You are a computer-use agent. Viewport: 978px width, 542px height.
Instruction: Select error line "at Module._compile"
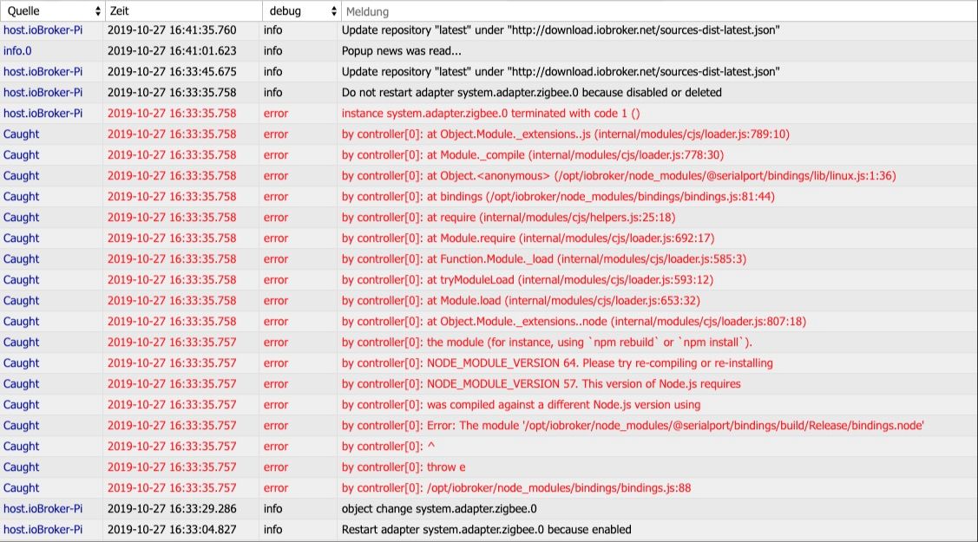coord(533,155)
